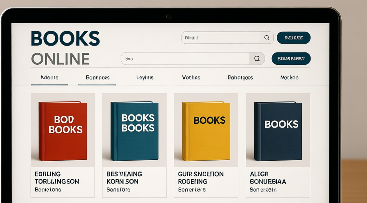Open the first underlined tab 'Adenrs'
Screen dimensions: 367x203
[x=50, y=77]
